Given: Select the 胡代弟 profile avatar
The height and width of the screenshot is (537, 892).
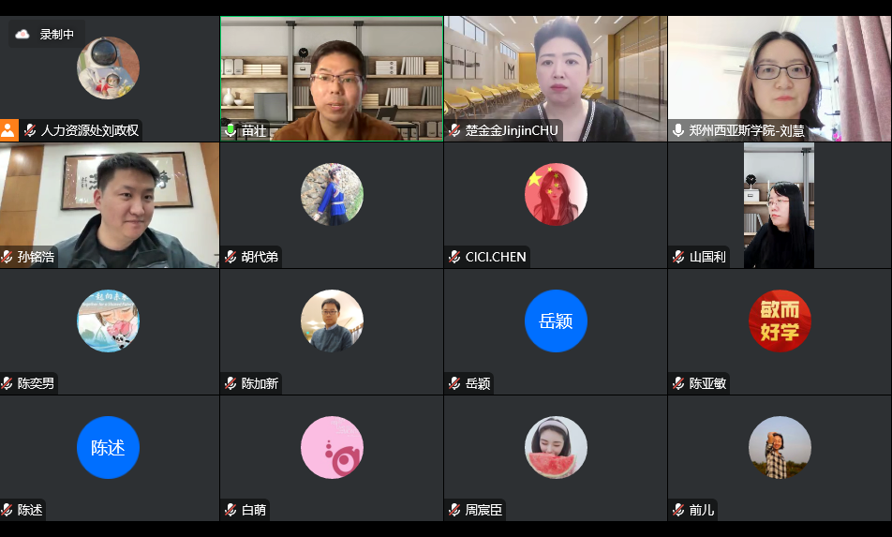Looking at the screenshot, I should [333, 195].
